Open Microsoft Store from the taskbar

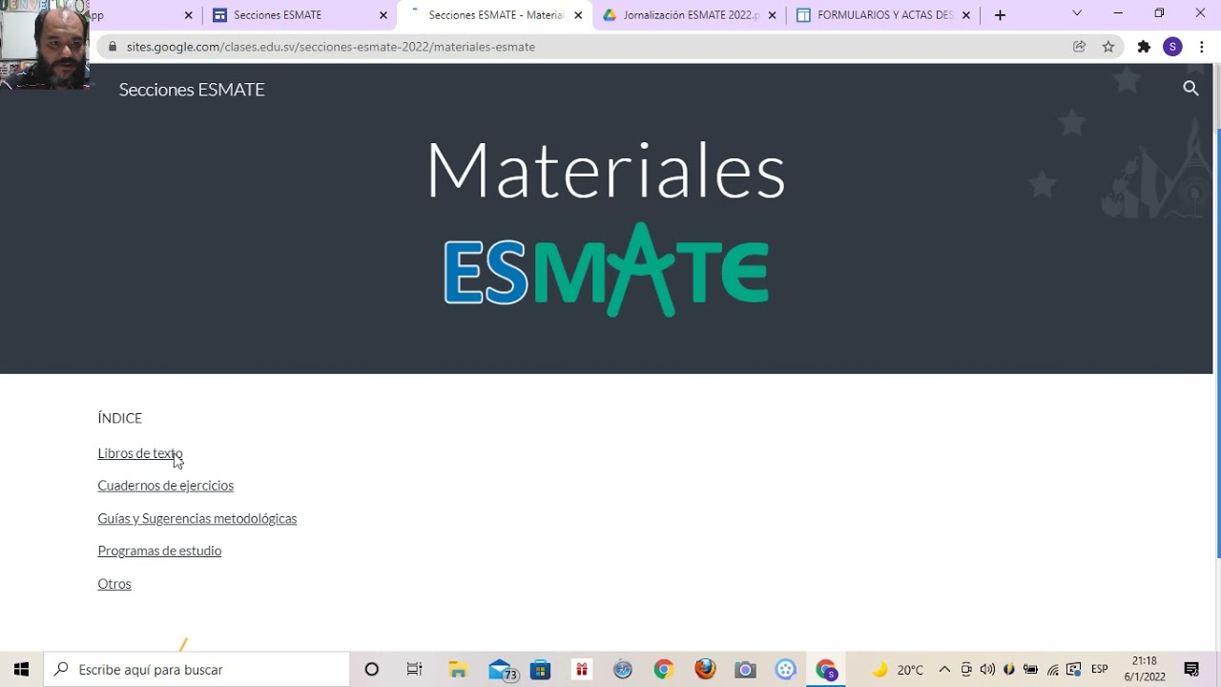coord(541,669)
